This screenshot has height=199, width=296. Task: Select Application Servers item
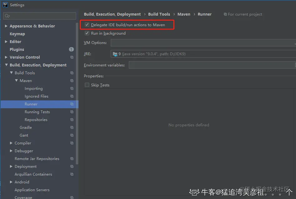[x=32, y=190]
